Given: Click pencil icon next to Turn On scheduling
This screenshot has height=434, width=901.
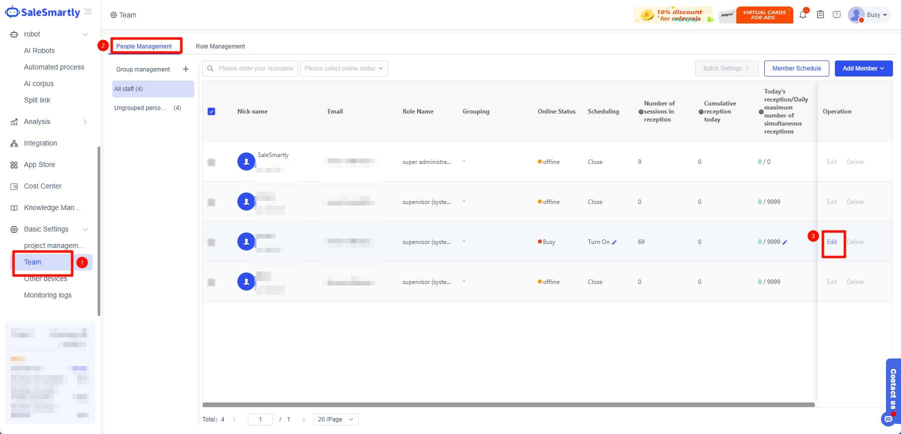Looking at the screenshot, I should pyautogui.click(x=615, y=242).
